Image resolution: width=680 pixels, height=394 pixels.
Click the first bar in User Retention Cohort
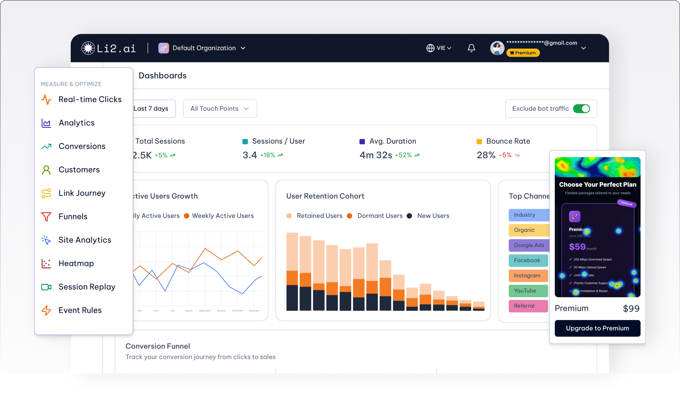pos(292,272)
